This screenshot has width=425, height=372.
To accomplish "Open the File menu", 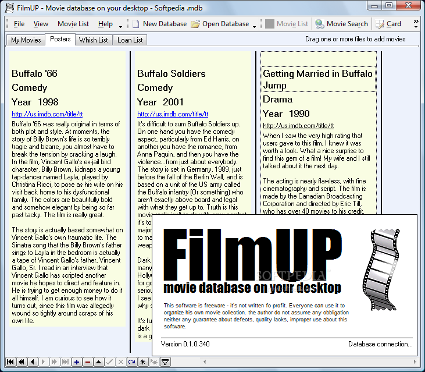I will click(x=19, y=24).
